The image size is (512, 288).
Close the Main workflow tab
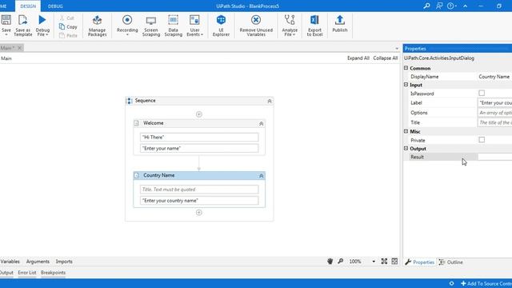tap(19, 48)
